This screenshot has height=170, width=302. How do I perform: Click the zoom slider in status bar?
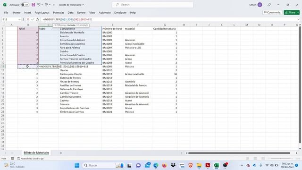tap(280, 159)
